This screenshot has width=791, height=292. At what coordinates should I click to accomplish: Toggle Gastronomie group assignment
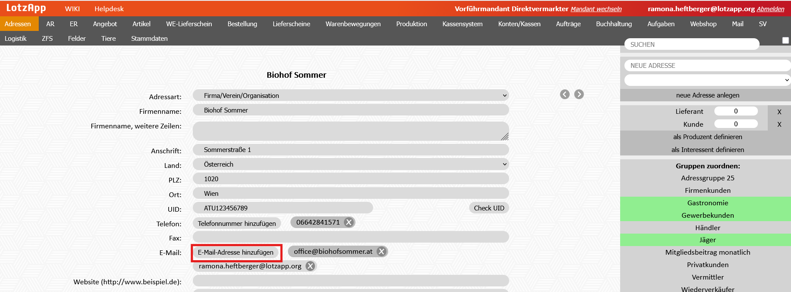[708, 203]
